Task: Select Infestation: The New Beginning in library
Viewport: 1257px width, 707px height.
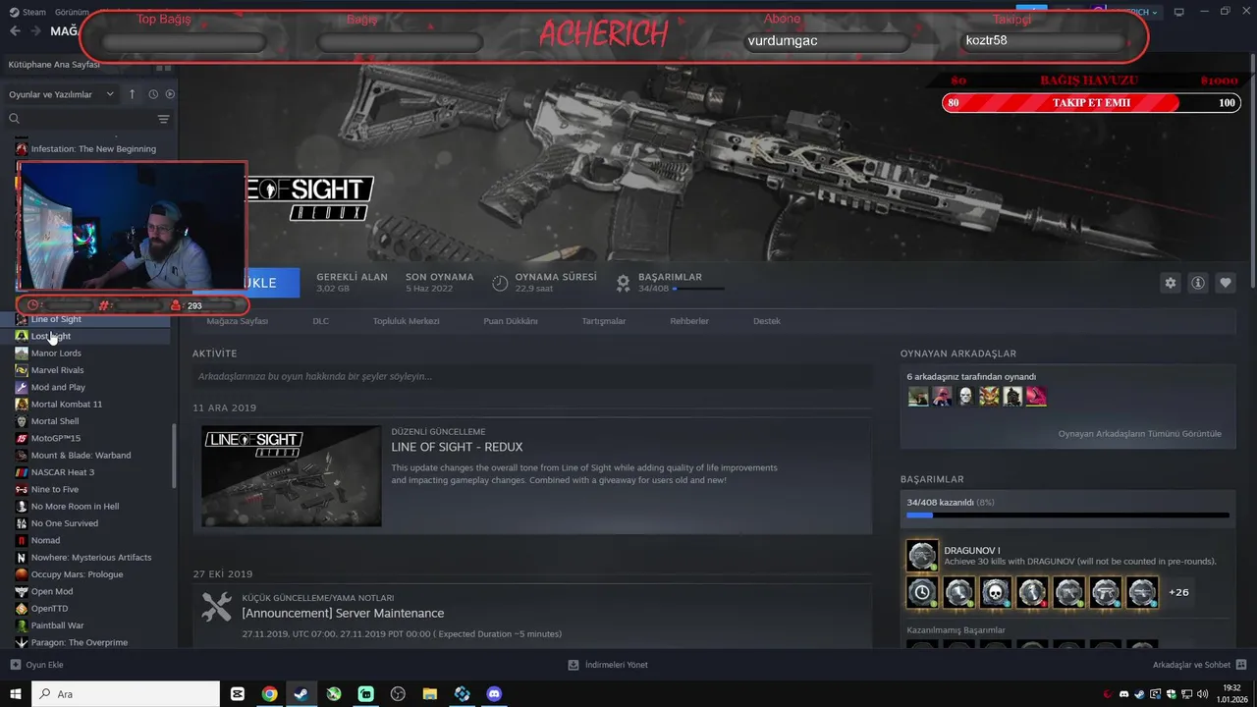Action: (93, 149)
